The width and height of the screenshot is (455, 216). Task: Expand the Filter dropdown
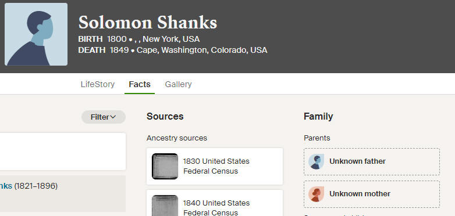[x=104, y=117]
